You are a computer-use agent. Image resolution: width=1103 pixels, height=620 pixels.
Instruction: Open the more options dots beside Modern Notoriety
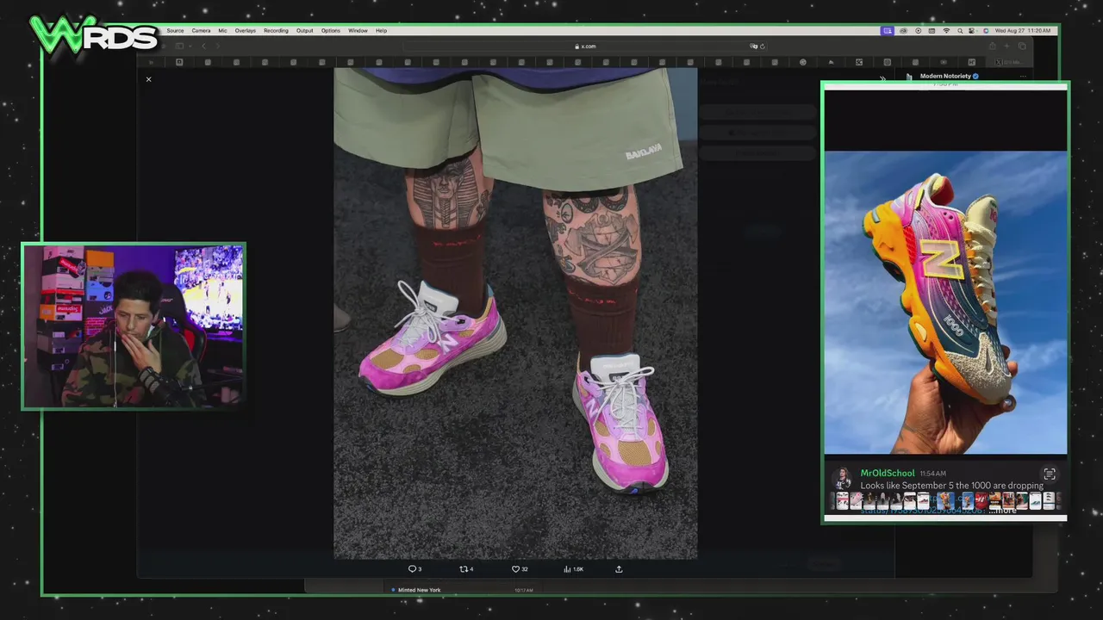(x=1023, y=77)
